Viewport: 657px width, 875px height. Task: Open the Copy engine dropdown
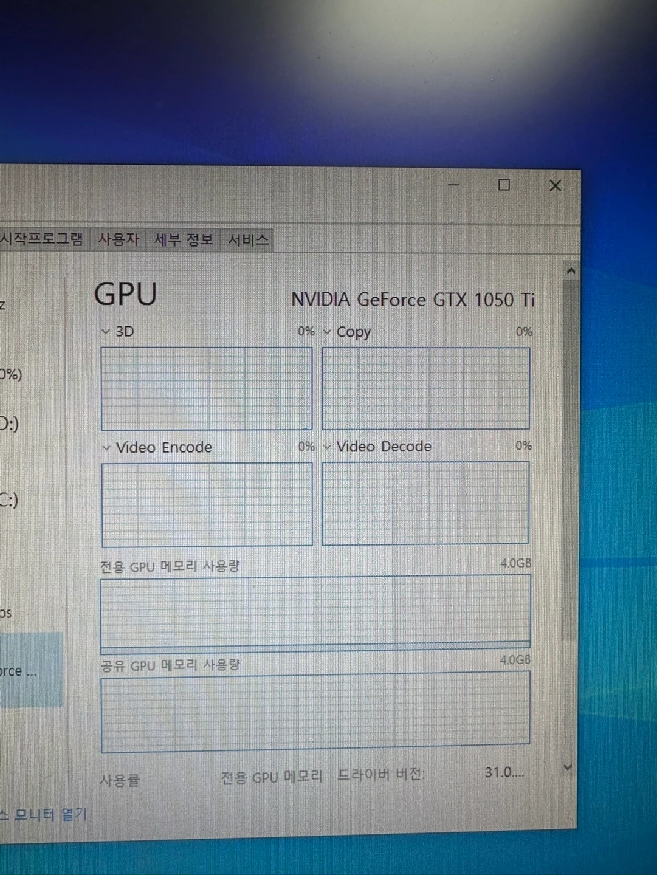point(327,332)
